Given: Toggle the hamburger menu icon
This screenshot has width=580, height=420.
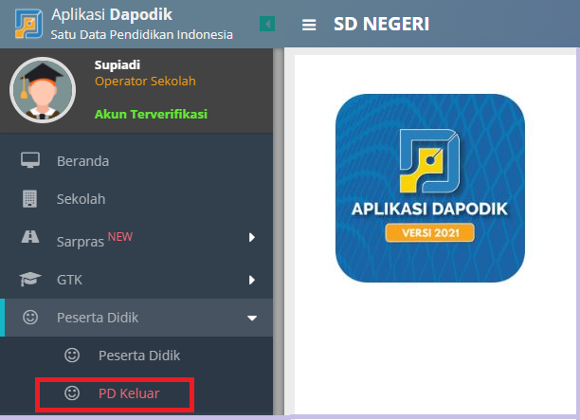Looking at the screenshot, I should (309, 25).
